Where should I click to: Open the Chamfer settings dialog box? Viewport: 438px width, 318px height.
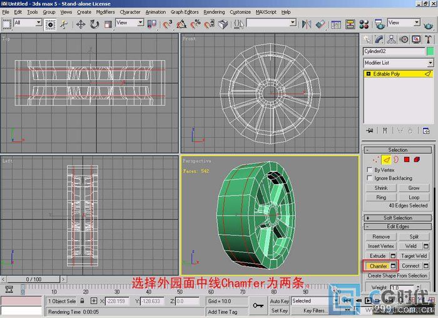pyautogui.click(x=394, y=266)
